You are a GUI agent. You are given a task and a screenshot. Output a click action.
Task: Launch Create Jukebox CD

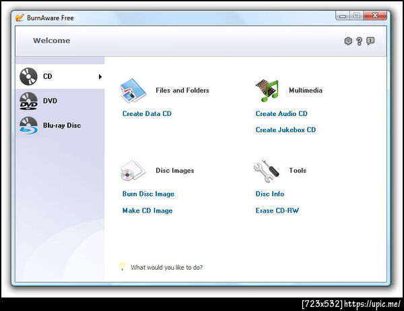pyautogui.click(x=285, y=130)
